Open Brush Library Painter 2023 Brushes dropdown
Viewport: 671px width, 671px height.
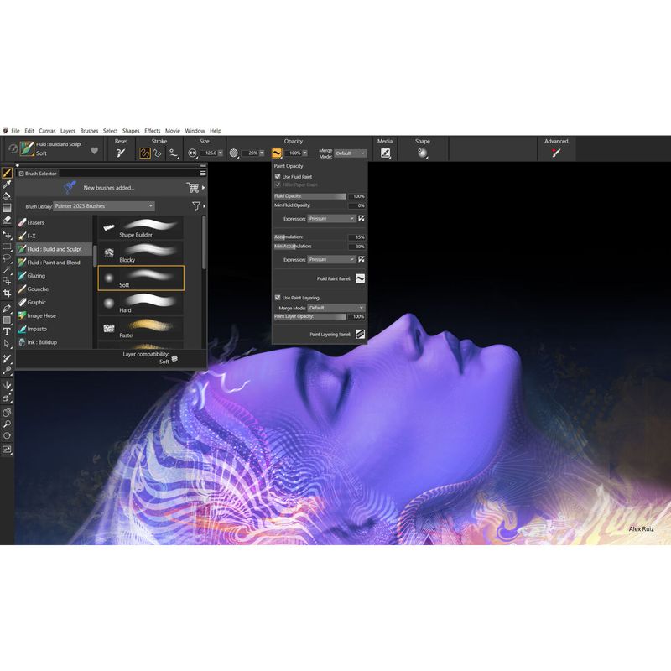pyautogui.click(x=104, y=206)
